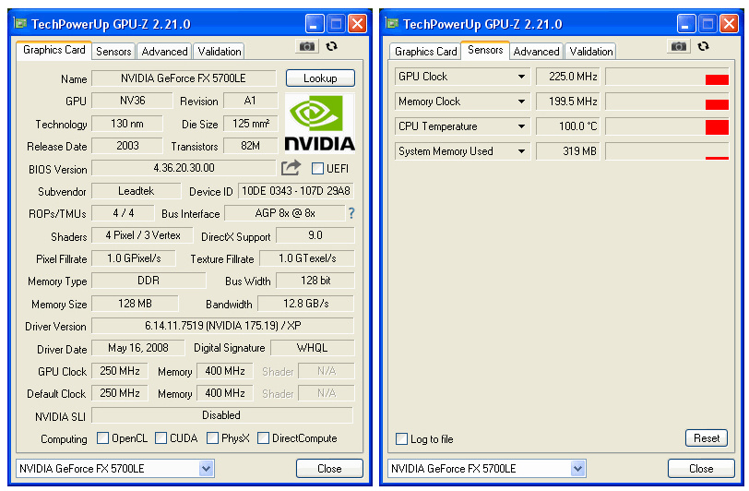The image size is (749, 491).
Task: Click app icon in right window title bar
Action: click(392, 23)
